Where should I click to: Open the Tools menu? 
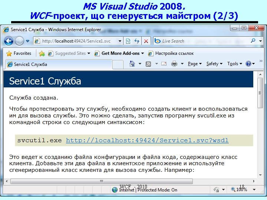pos(235,64)
